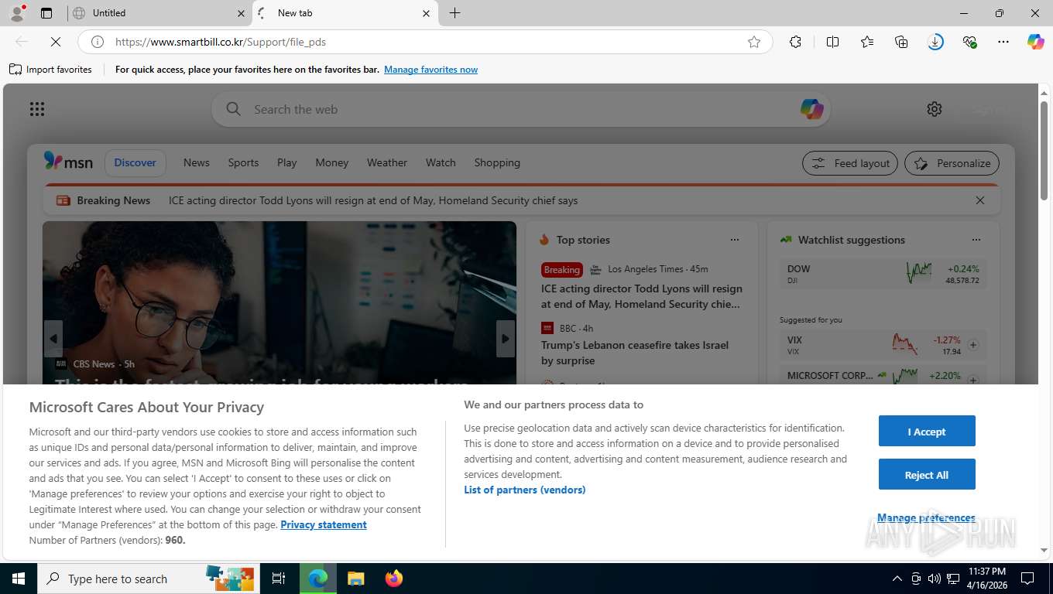Click taskbar Type here to search box
This screenshot has width=1053, height=594.
coord(147,579)
